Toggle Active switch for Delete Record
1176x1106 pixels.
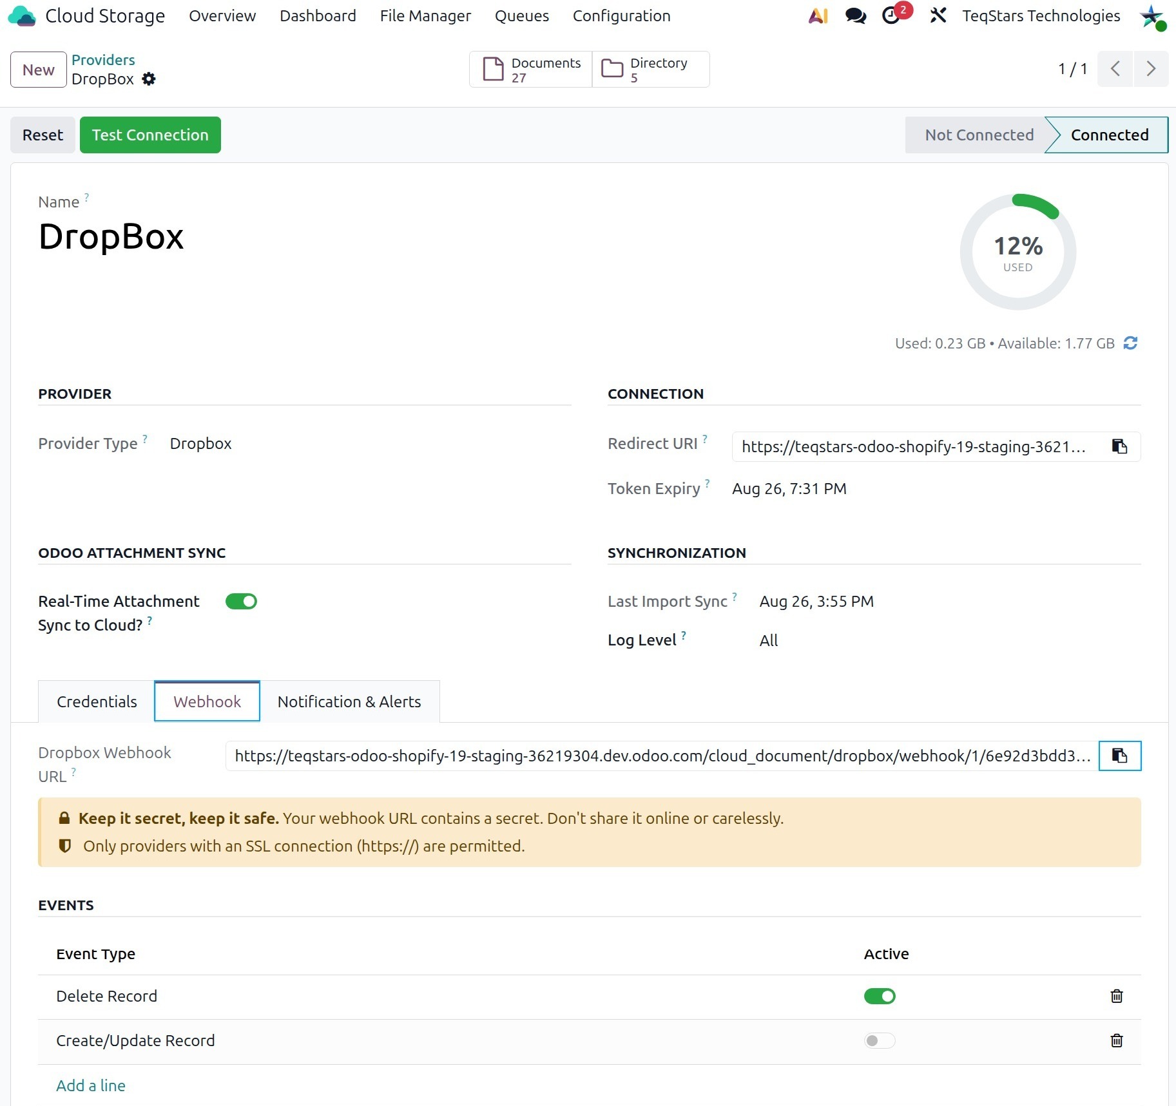click(880, 996)
